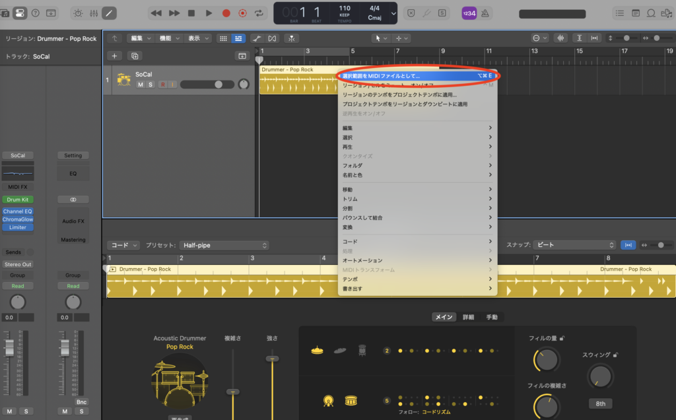The height and width of the screenshot is (420, 676).
Task: Click the Capture Recording button
Action: pyautogui.click(x=243, y=13)
